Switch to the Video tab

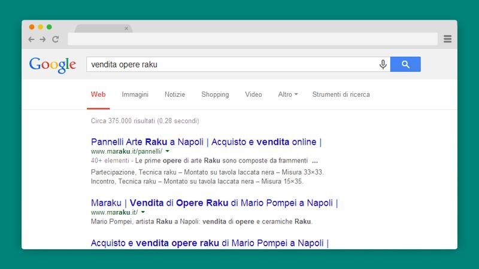coord(253,94)
